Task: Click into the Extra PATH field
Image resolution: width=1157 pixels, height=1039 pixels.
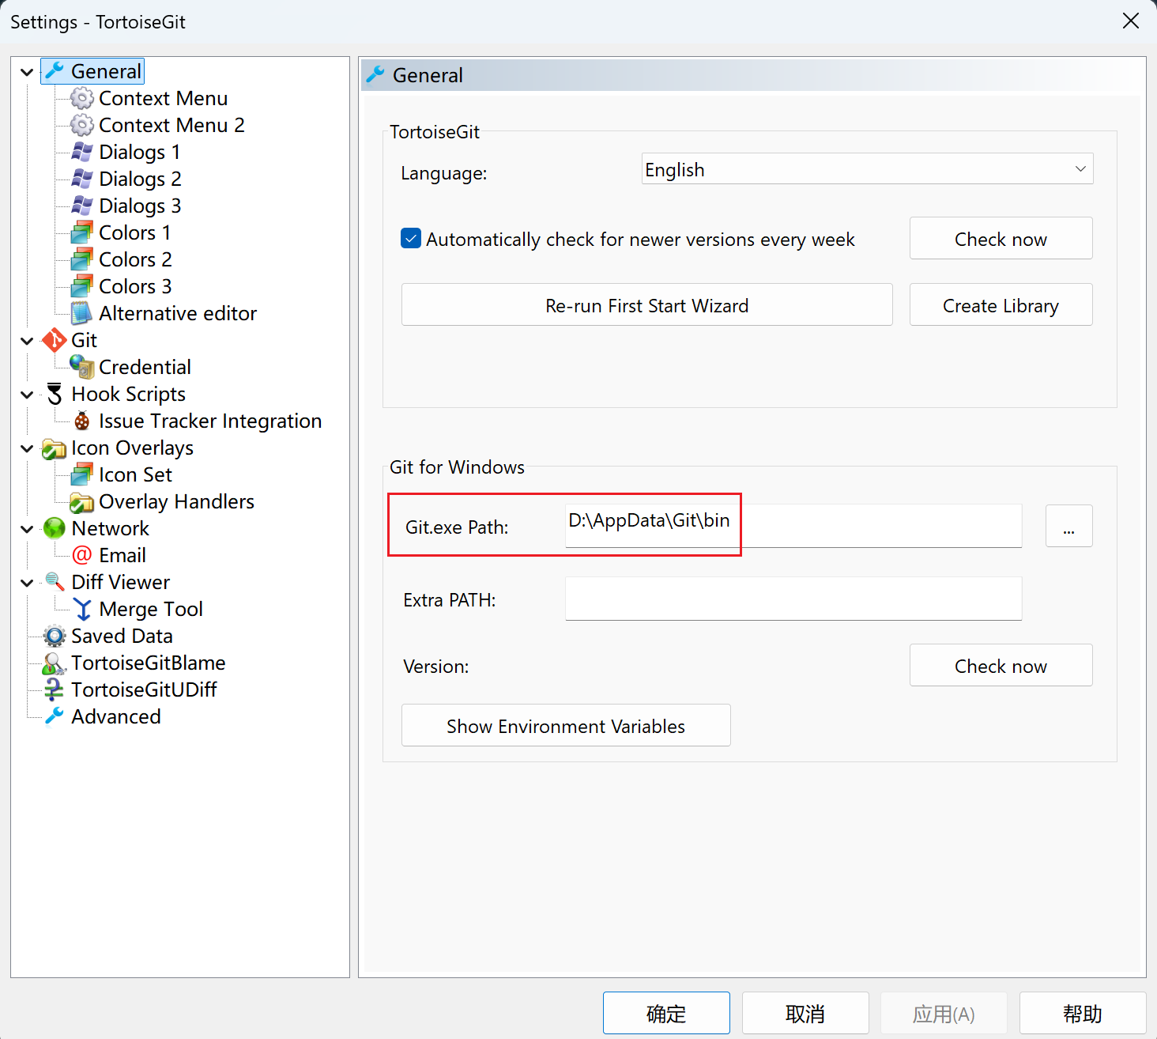Action: click(793, 599)
